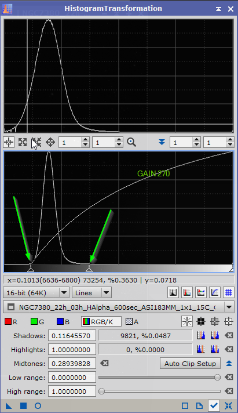Image resolution: width=238 pixels, height=413 pixels.
Task: Click the gray crosshair icon in channel row
Action: (x=215, y=321)
